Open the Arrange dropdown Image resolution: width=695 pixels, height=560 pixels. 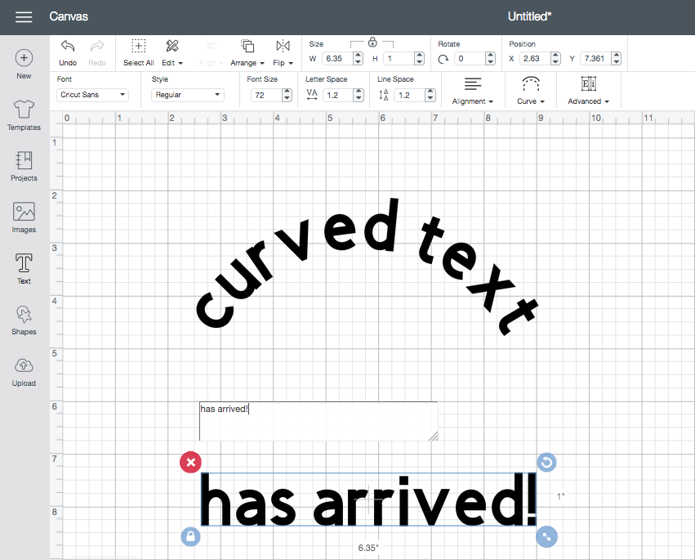(247, 52)
